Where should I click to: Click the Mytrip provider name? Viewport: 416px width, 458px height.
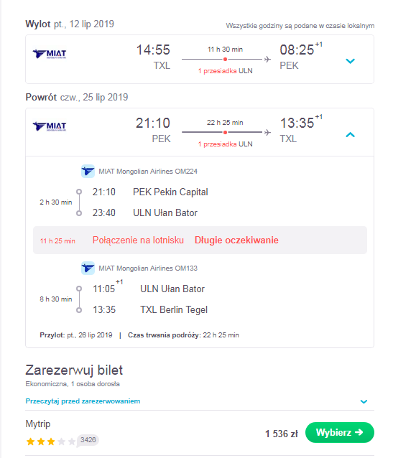38,424
